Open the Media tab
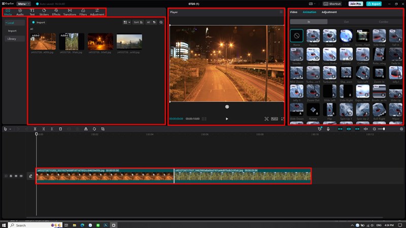This screenshot has width=406, height=228. (8, 12)
